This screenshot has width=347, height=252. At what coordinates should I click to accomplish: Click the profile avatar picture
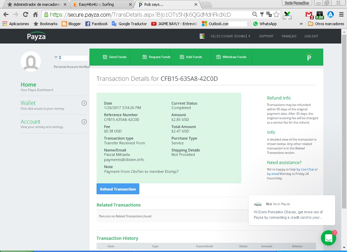31,61
